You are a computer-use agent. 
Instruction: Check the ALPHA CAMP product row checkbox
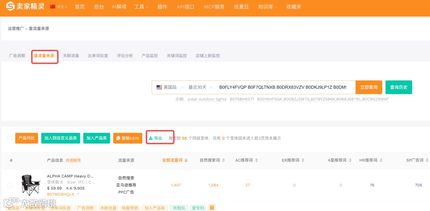pos(10,185)
